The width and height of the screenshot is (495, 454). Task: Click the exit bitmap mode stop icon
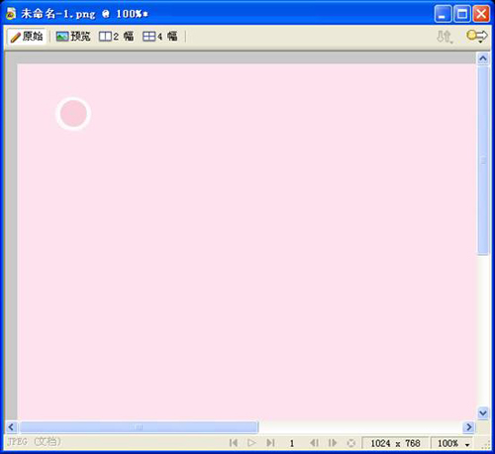351,443
